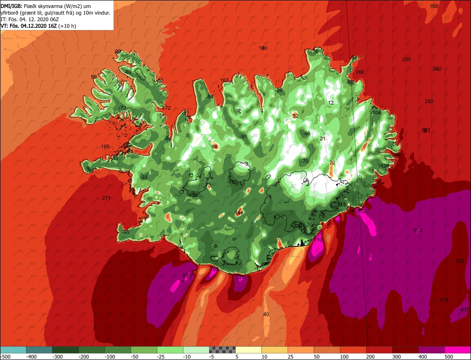
Task: Click the map value '271' southwest of Iceland
Action: [106, 198]
